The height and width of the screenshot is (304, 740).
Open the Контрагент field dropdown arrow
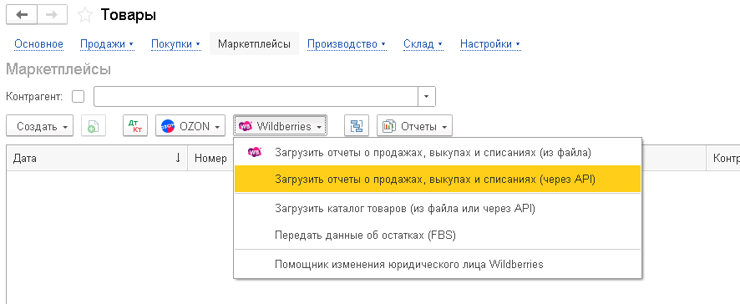(427, 96)
